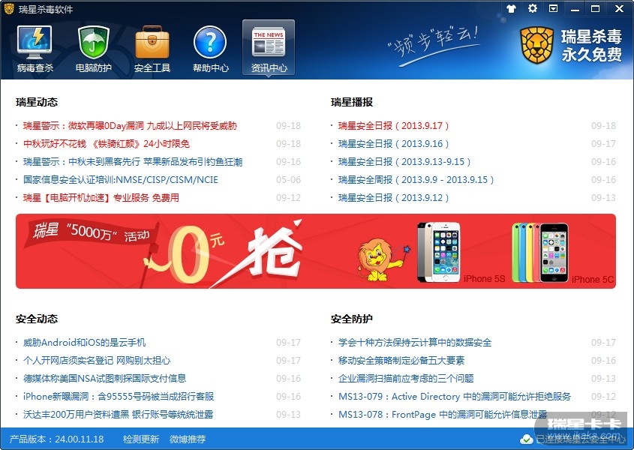Open 威胁Android和iOS的是云手机 article
The width and height of the screenshot is (634, 450).
click(x=84, y=343)
